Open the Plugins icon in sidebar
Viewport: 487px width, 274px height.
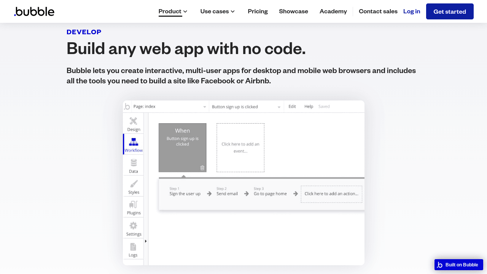tap(134, 204)
